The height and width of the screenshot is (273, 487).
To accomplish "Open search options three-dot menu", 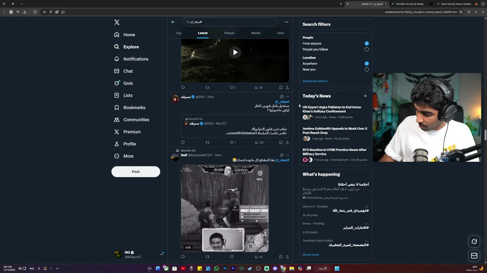I will (x=286, y=22).
